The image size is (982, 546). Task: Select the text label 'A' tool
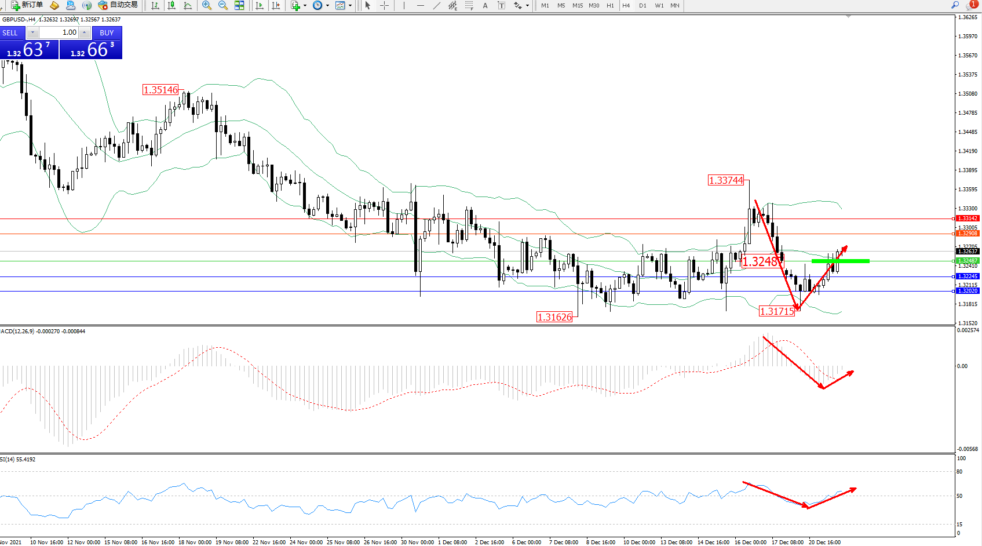coord(485,6)
